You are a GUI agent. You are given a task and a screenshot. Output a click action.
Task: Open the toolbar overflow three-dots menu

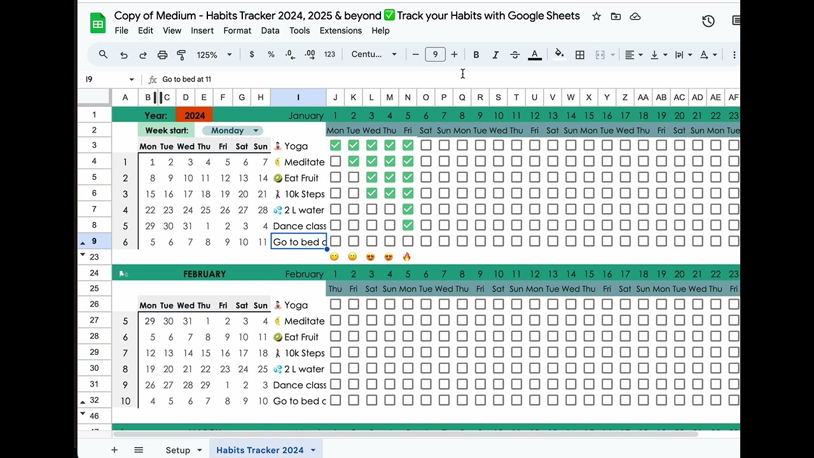[x=734, y=55]
